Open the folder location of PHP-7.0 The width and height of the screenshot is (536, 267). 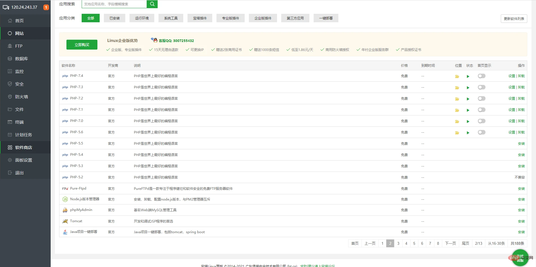point(457,121)
